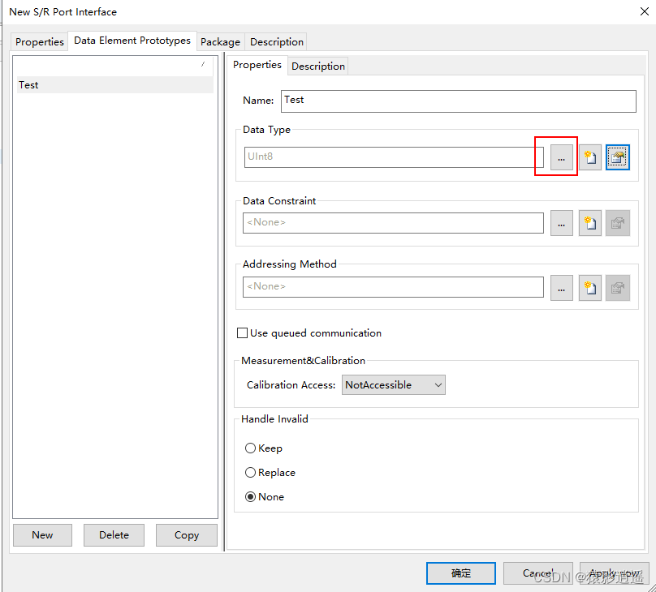Open Data Type properties icon
This screenshot has width=656, height=592.
[618, 157]
